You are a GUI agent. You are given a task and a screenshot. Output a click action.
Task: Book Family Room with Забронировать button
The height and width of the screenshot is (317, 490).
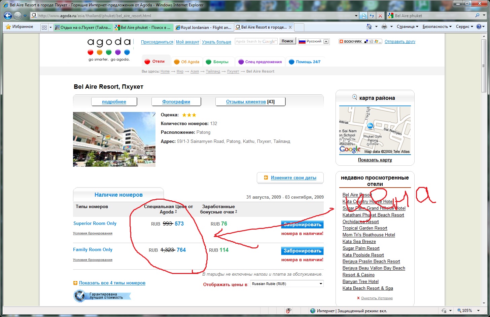click(x=302, y=251)
